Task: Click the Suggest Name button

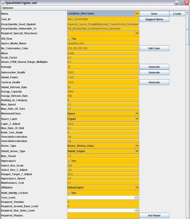Action: click(x=154, y=19)
